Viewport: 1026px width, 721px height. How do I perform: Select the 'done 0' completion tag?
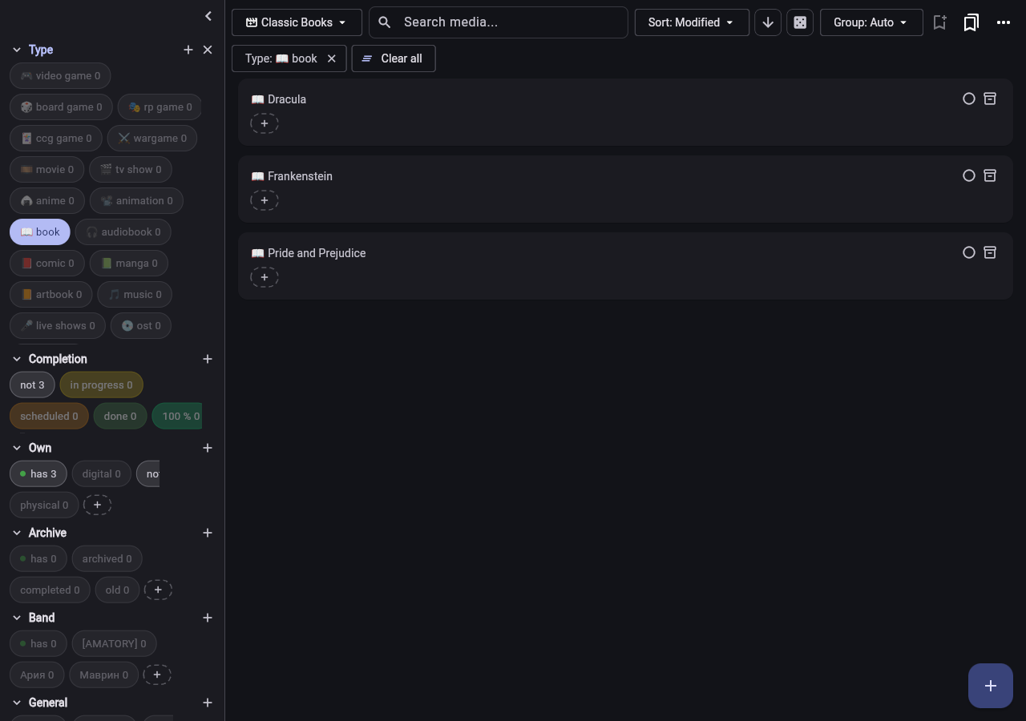[x=120, y=416]
